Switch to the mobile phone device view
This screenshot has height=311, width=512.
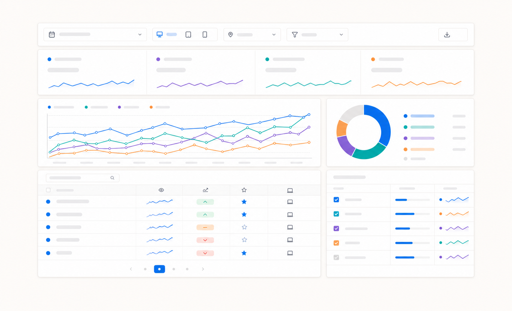[x=205, y=34]
